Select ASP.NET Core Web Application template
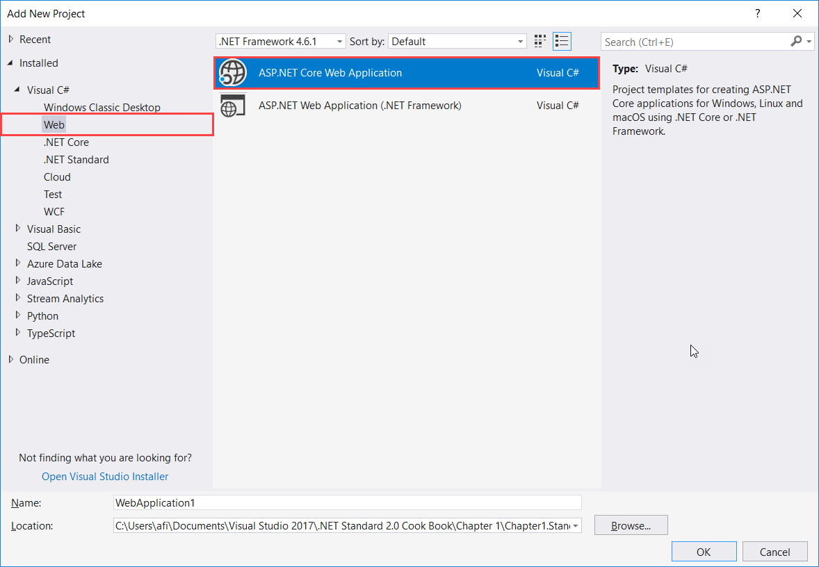Viewport: 819px width, 567px height. point(406,72)
